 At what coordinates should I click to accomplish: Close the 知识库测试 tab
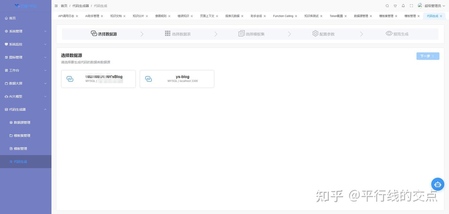tap(321, 16)
